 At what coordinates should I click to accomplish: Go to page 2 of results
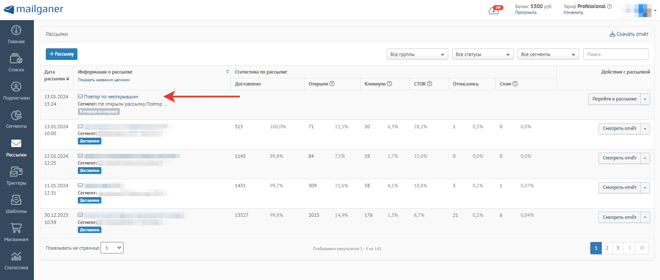607,248
